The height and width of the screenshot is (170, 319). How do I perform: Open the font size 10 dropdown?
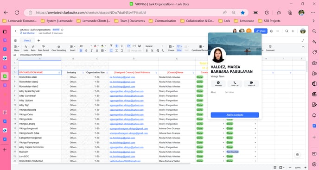[x=86, y=46]
